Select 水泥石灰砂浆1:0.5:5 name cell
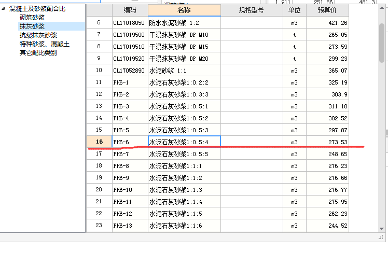Image resolution: width=388 pixels, height=265 pixels. (184, 154)
